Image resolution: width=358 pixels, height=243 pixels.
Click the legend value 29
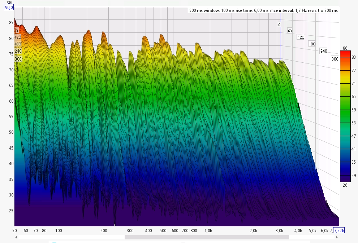coord(353,176)
